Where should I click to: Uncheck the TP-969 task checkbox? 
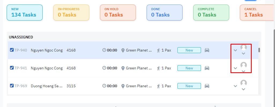(x=12, y=86)
